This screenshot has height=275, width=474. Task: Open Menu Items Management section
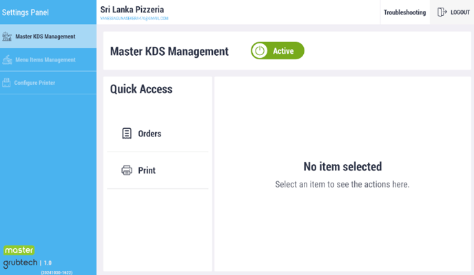pos(48,60)
